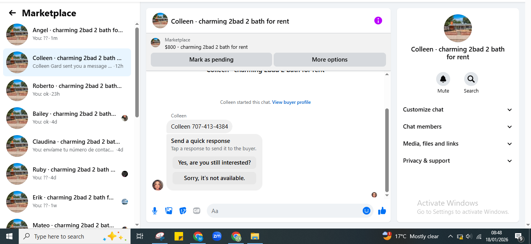
Task: Expand Media, files and links
Action: (x=458, y=144)
